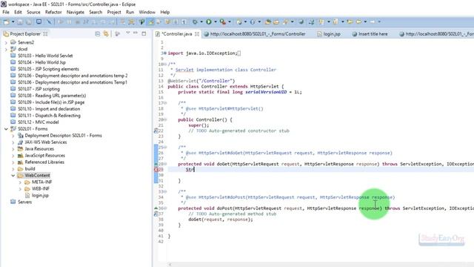Click the override marker on line 36
The height and width of the screenshot is (267, 474).
156,208
